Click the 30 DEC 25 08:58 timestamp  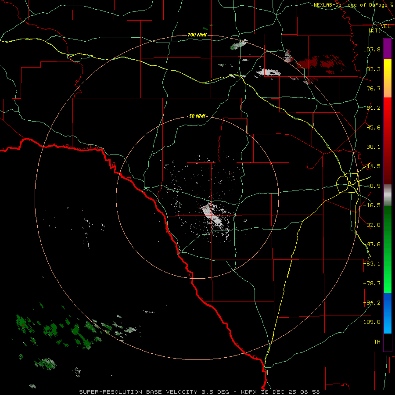tap(290, 392)
